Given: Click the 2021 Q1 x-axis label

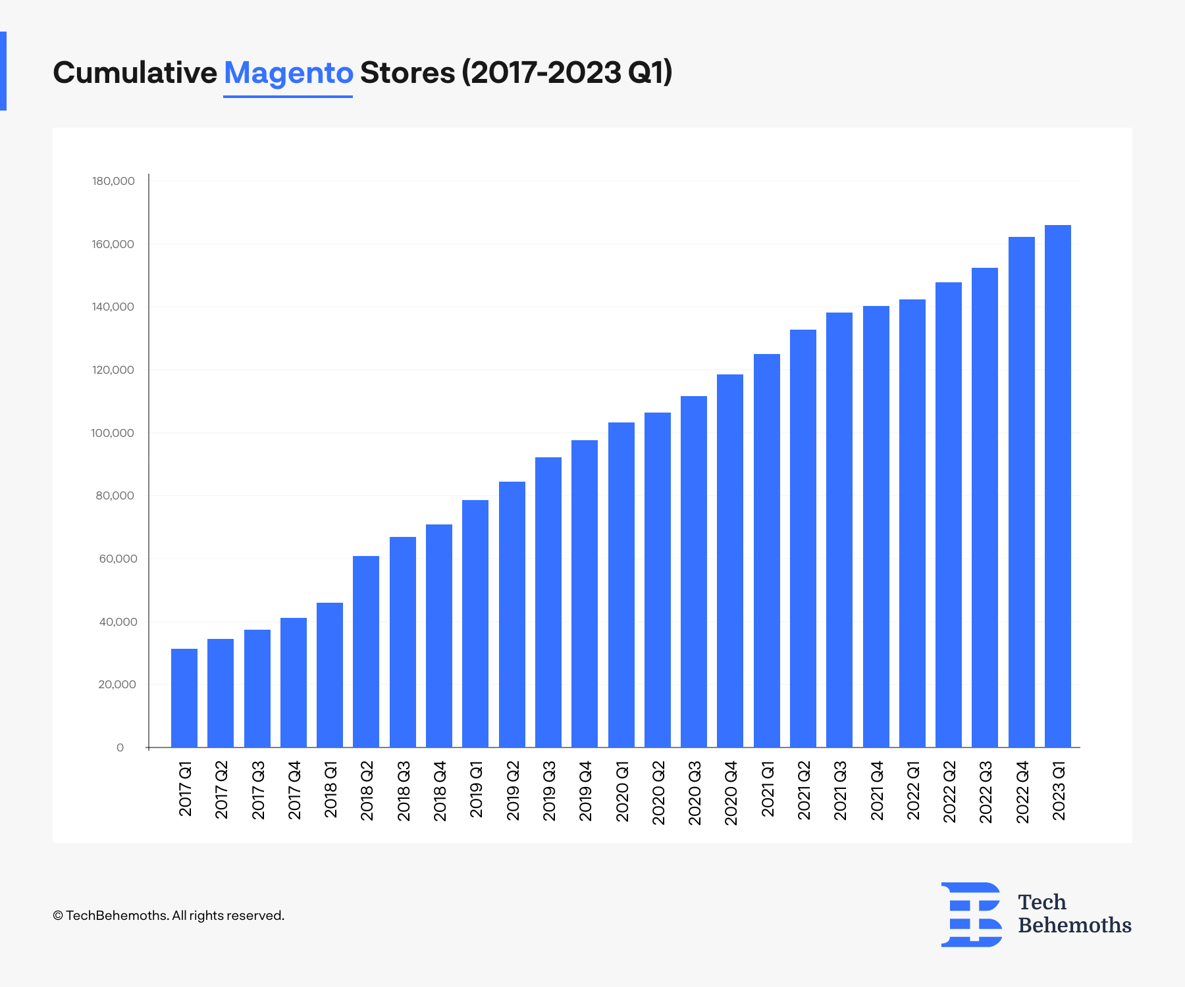Looking at the screenshot, I should [768, 789].
